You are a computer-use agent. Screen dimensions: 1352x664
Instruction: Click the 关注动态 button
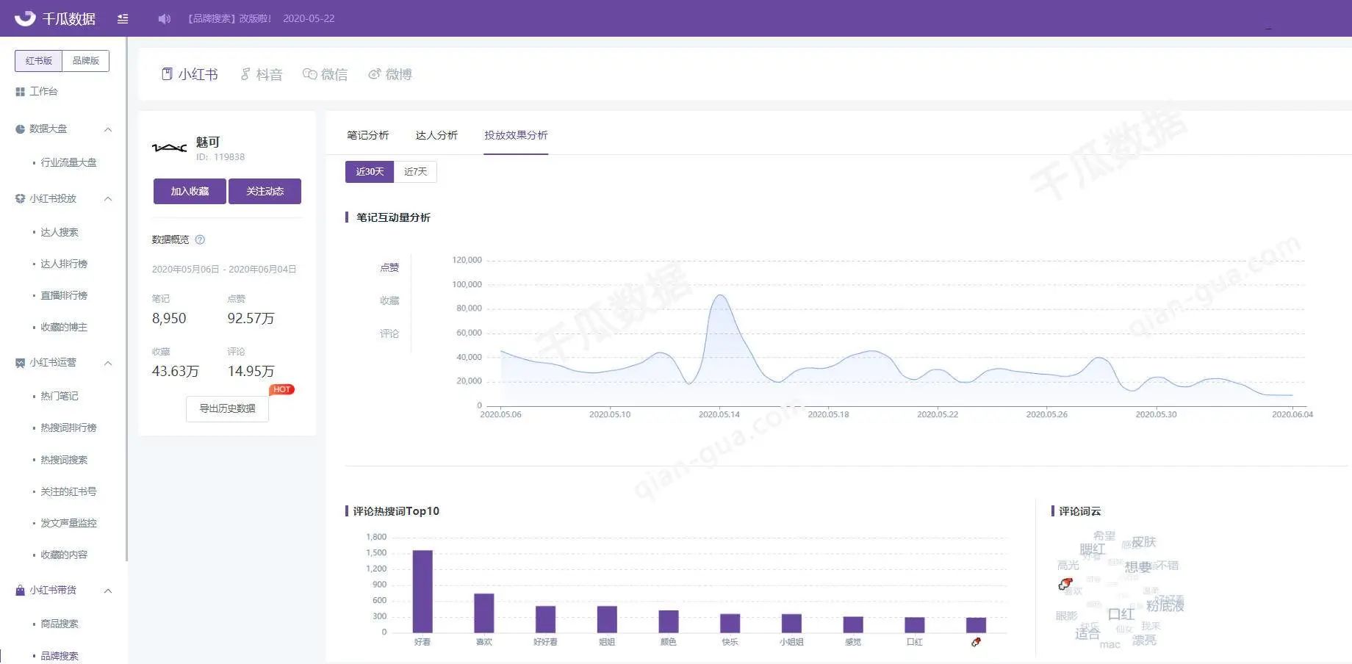265,191
